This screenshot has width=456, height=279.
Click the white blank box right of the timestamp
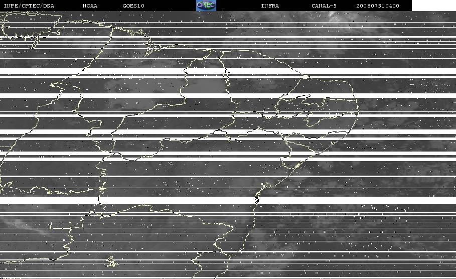pyautogui.click(x=434, y=5)
